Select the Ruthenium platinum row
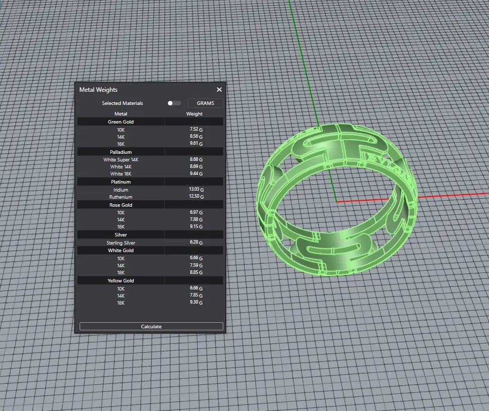Viewport: 489px width, 411px height. [121, 197]
